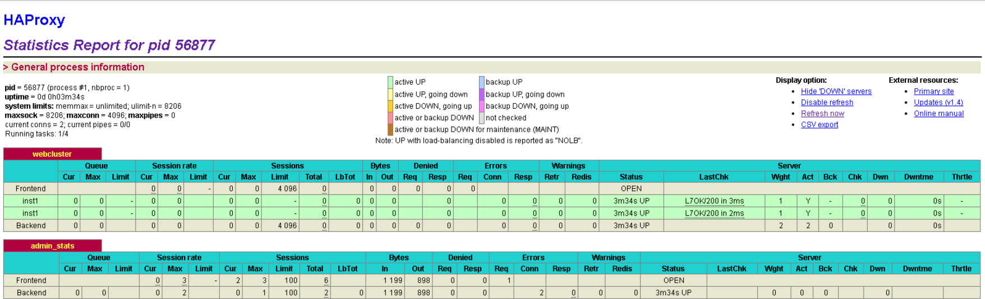Open the Online manual link
985x299 pixels.
point(938,114)
